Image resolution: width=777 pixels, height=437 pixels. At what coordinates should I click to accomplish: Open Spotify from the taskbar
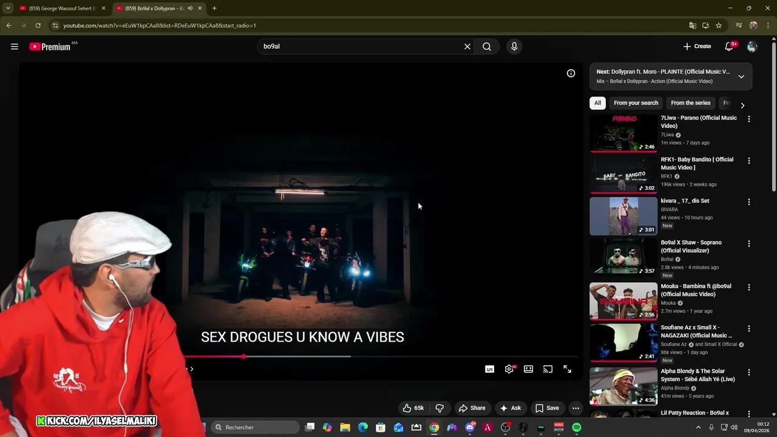(577, 427)
